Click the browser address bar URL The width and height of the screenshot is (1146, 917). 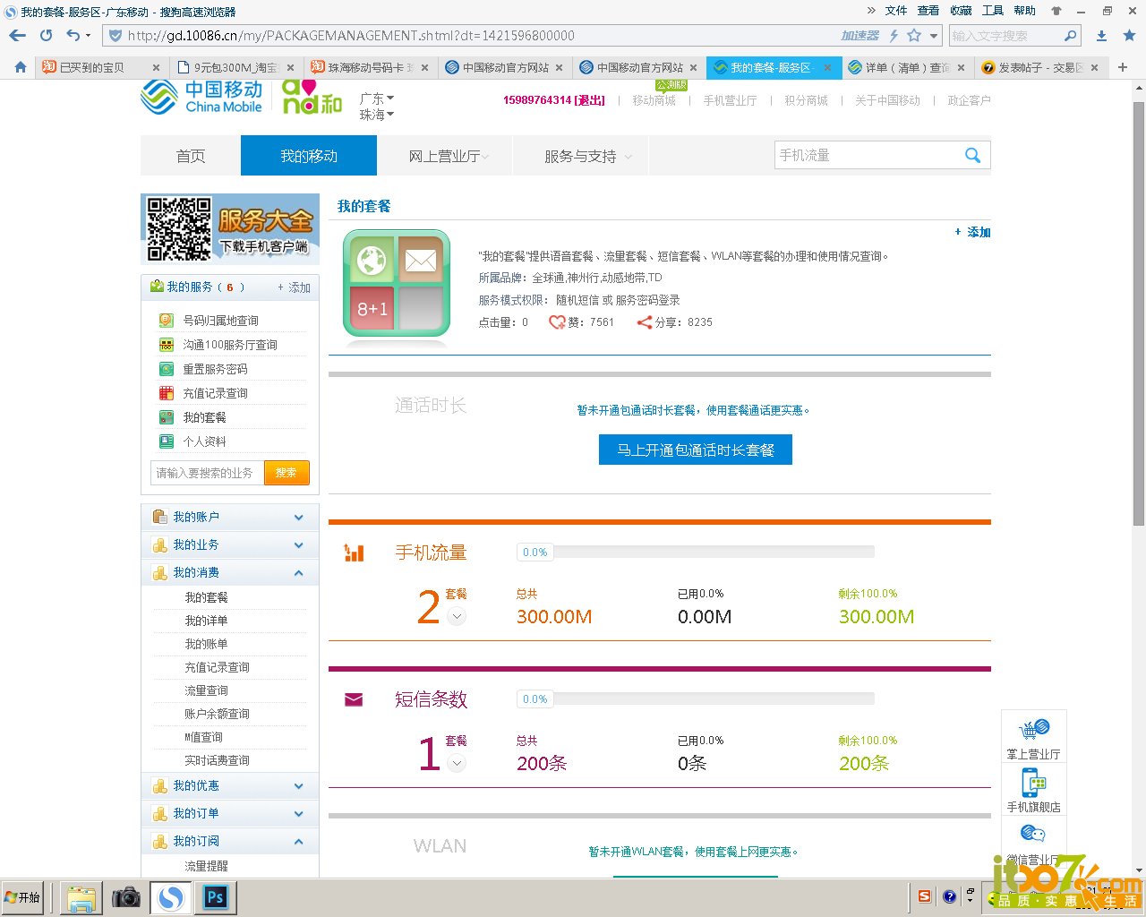point(351,36)
